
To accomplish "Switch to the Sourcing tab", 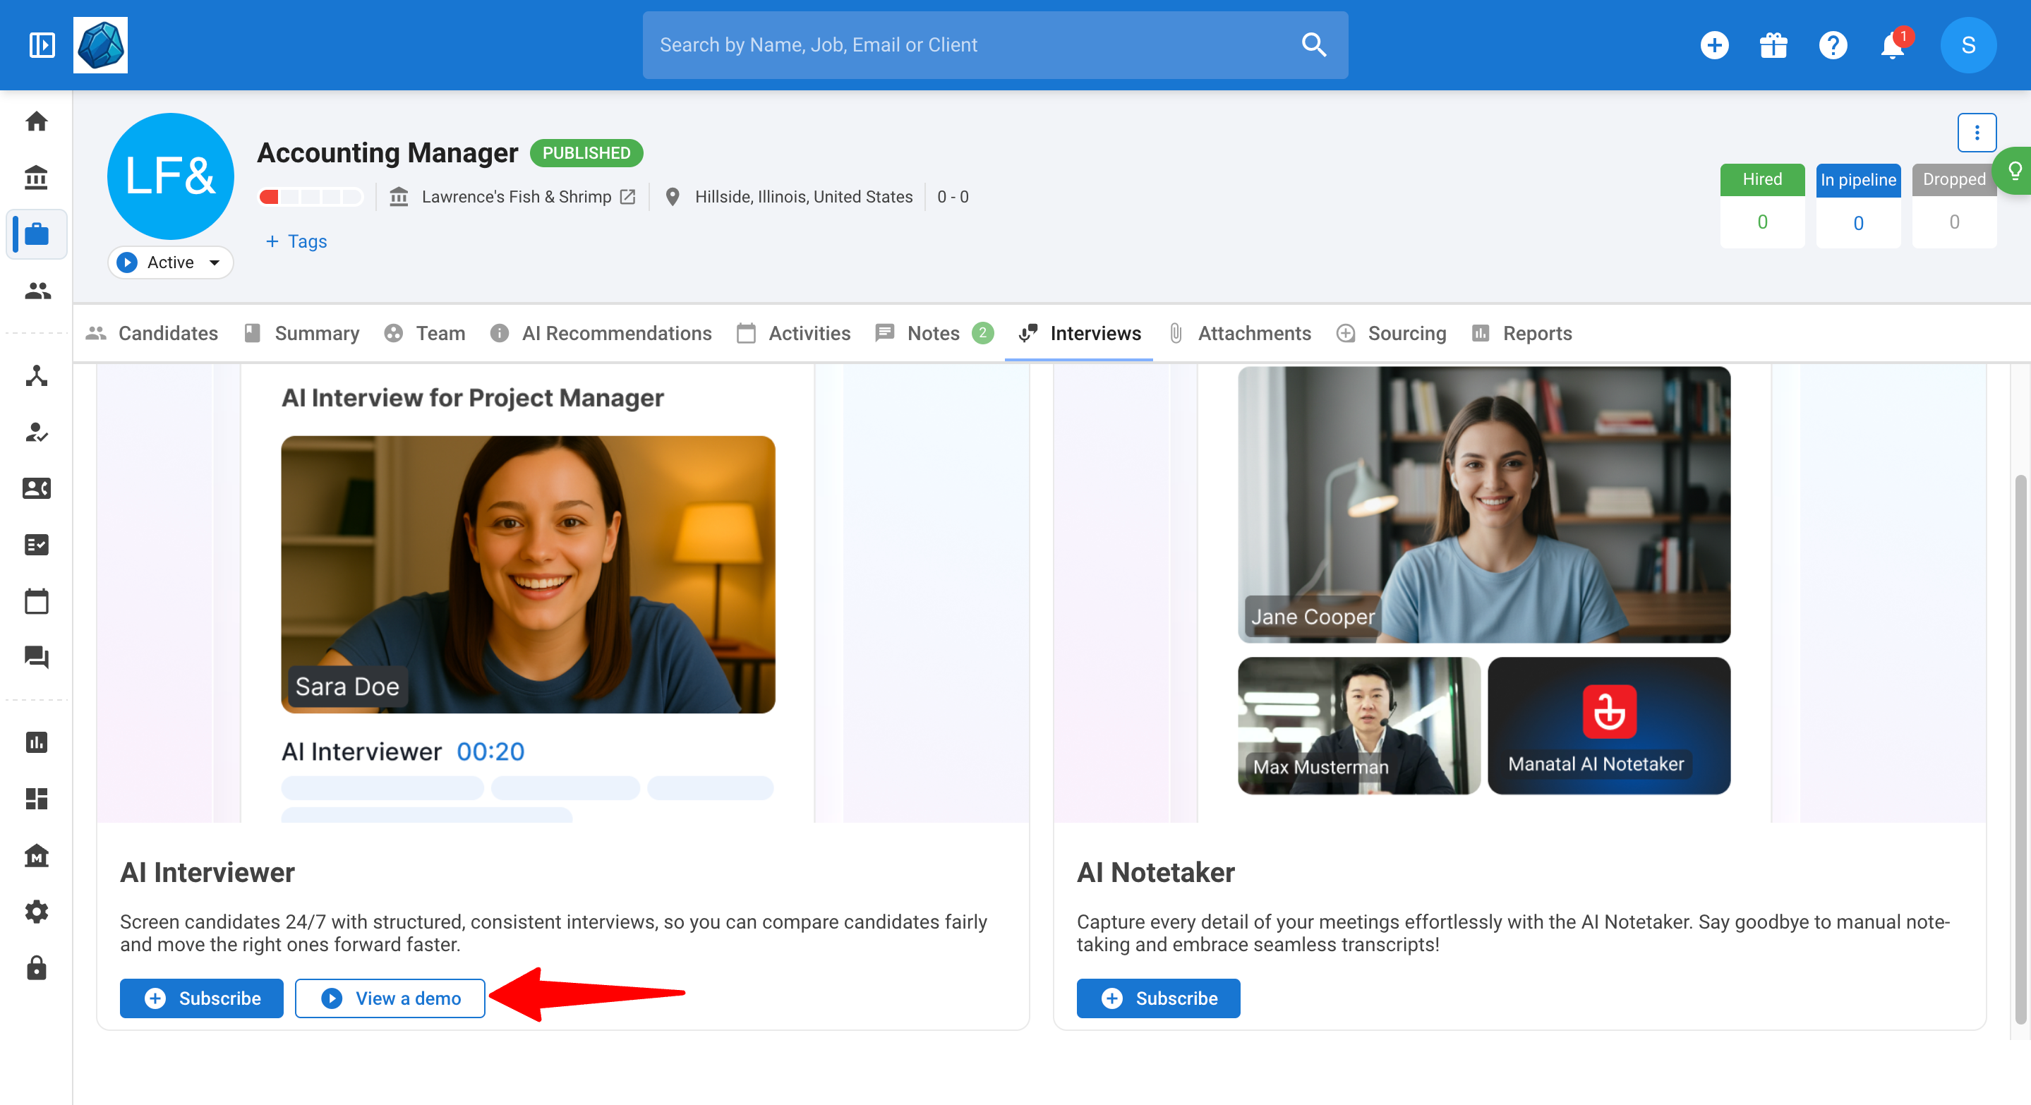I will (x=1392, y=333).
